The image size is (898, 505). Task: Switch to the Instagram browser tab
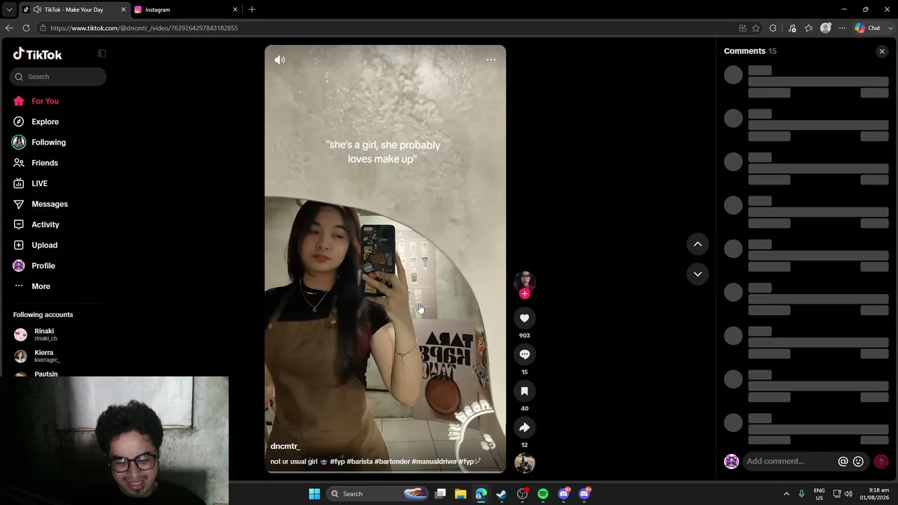coord(185,10)
